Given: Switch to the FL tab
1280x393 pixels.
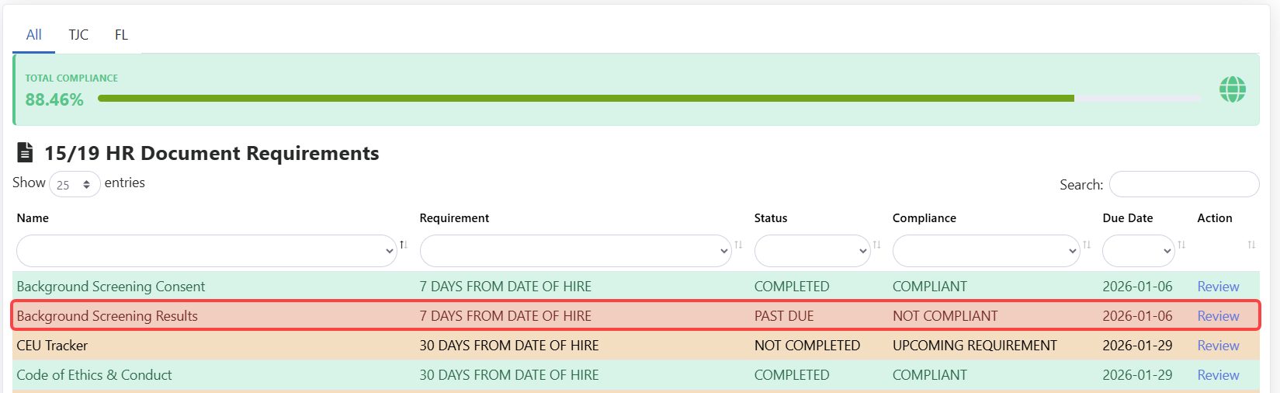Looking at the screenshot, I should pos(121,35).
